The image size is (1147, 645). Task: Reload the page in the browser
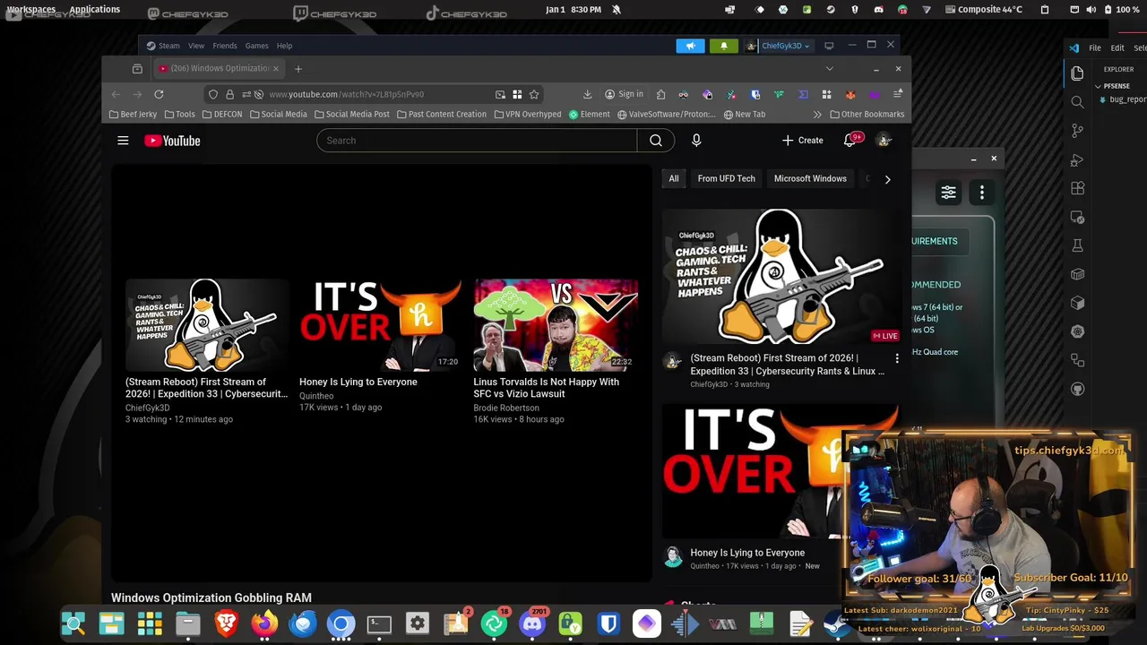pos(159,94)
